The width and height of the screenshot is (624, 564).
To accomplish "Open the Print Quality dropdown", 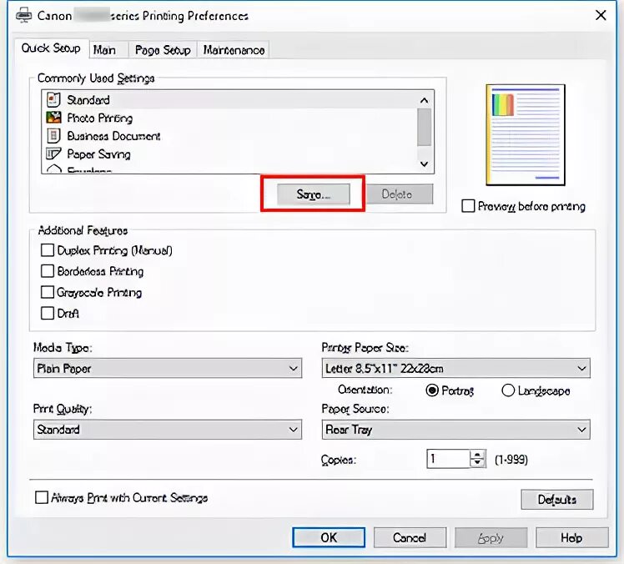I will pyautogui.click(x=168, y=430).
